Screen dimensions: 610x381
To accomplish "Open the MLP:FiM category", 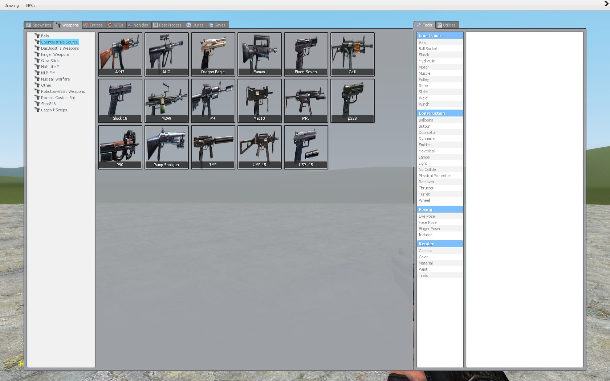I will coord(48,73).
